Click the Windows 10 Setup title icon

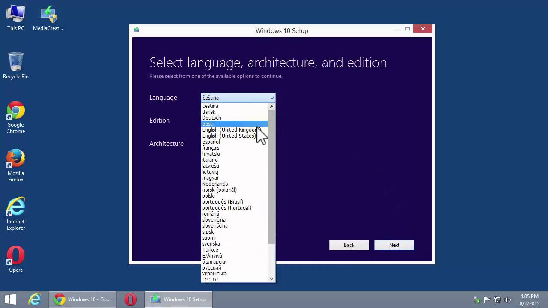point(137,30)
